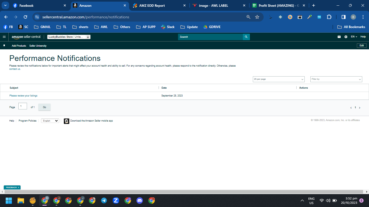369x207 pixels.
Task: Click the contact us link
Action: [15, 69]
